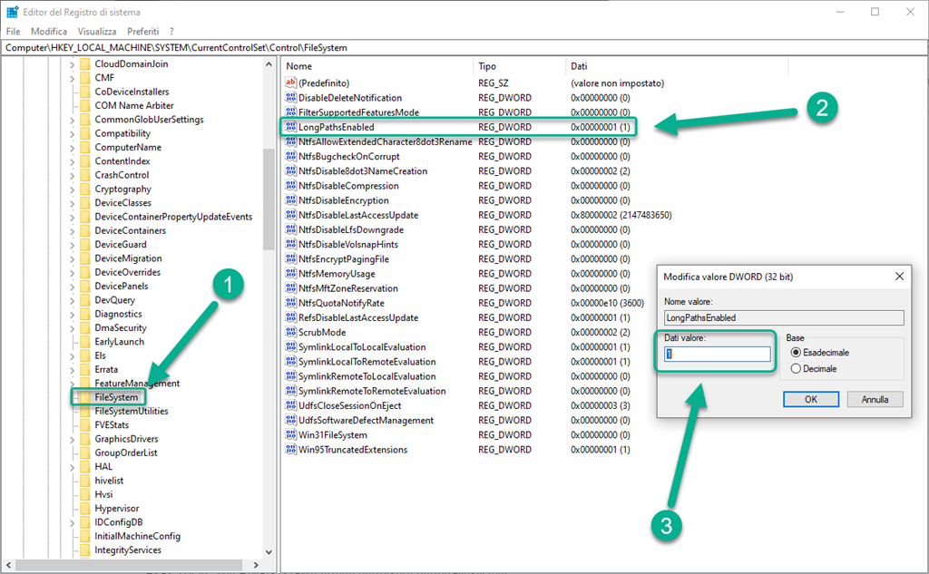Click the DWORD icon beside NtfsMemoryUsage
The width and height of the screenshot is (929, 574).
coord(291,274)
